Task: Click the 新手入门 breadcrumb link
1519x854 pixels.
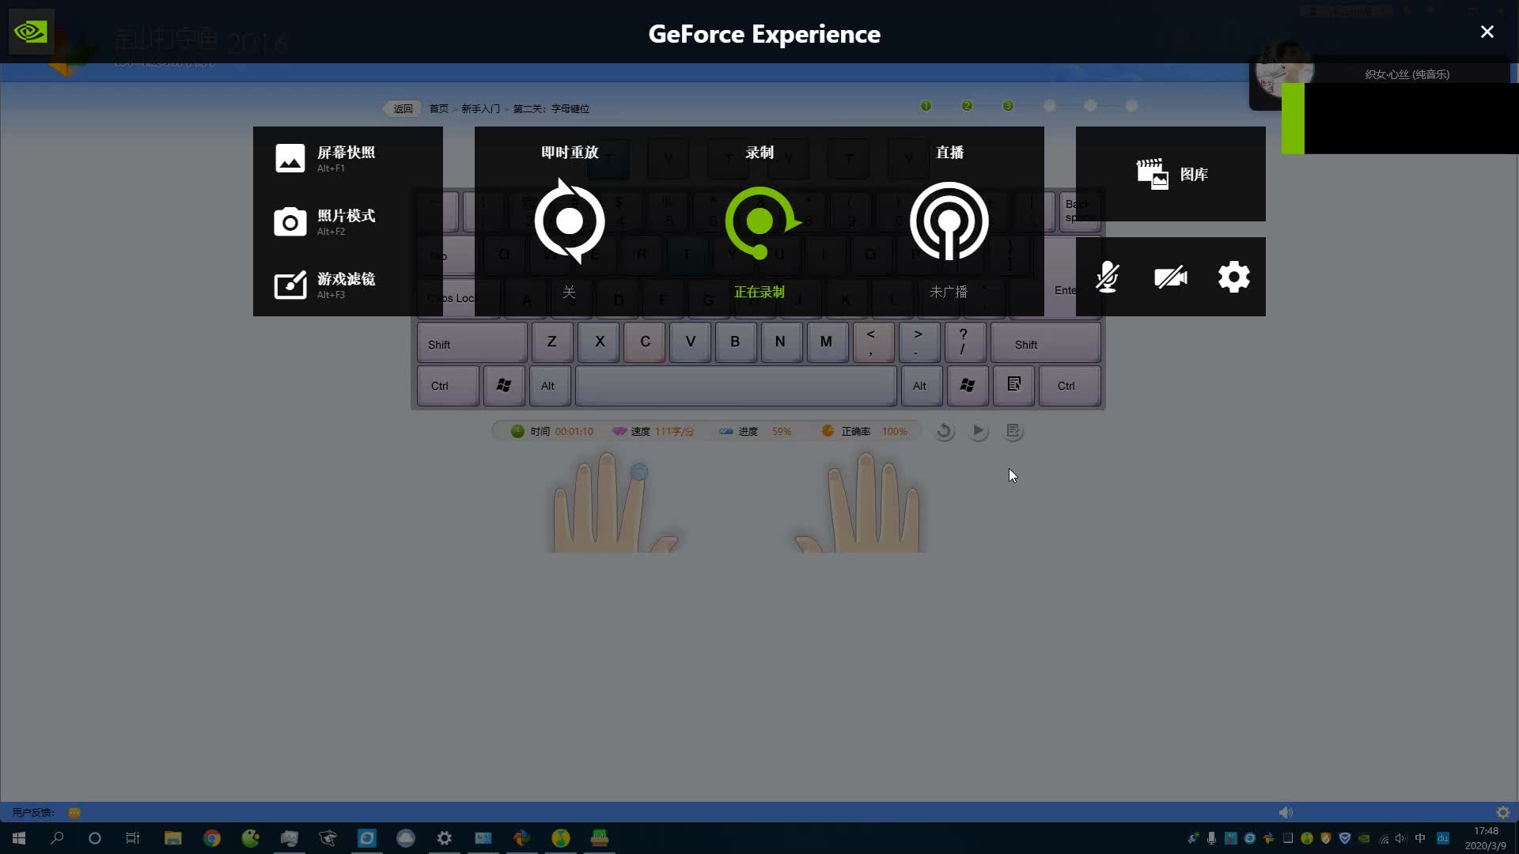Action: coord(481,108)
